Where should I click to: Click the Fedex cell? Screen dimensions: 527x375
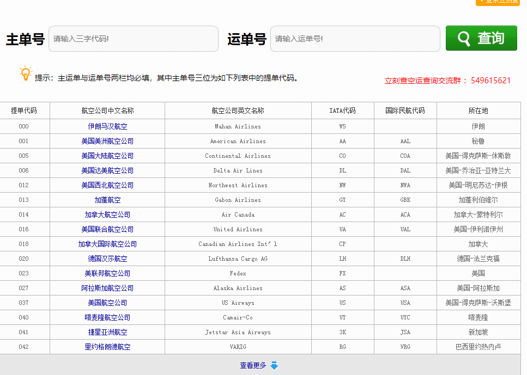coord(238,274)
